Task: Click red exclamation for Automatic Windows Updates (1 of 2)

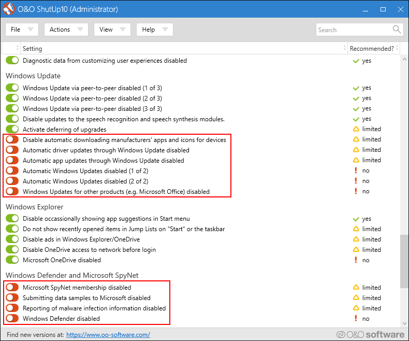Action: coord(356,170)
